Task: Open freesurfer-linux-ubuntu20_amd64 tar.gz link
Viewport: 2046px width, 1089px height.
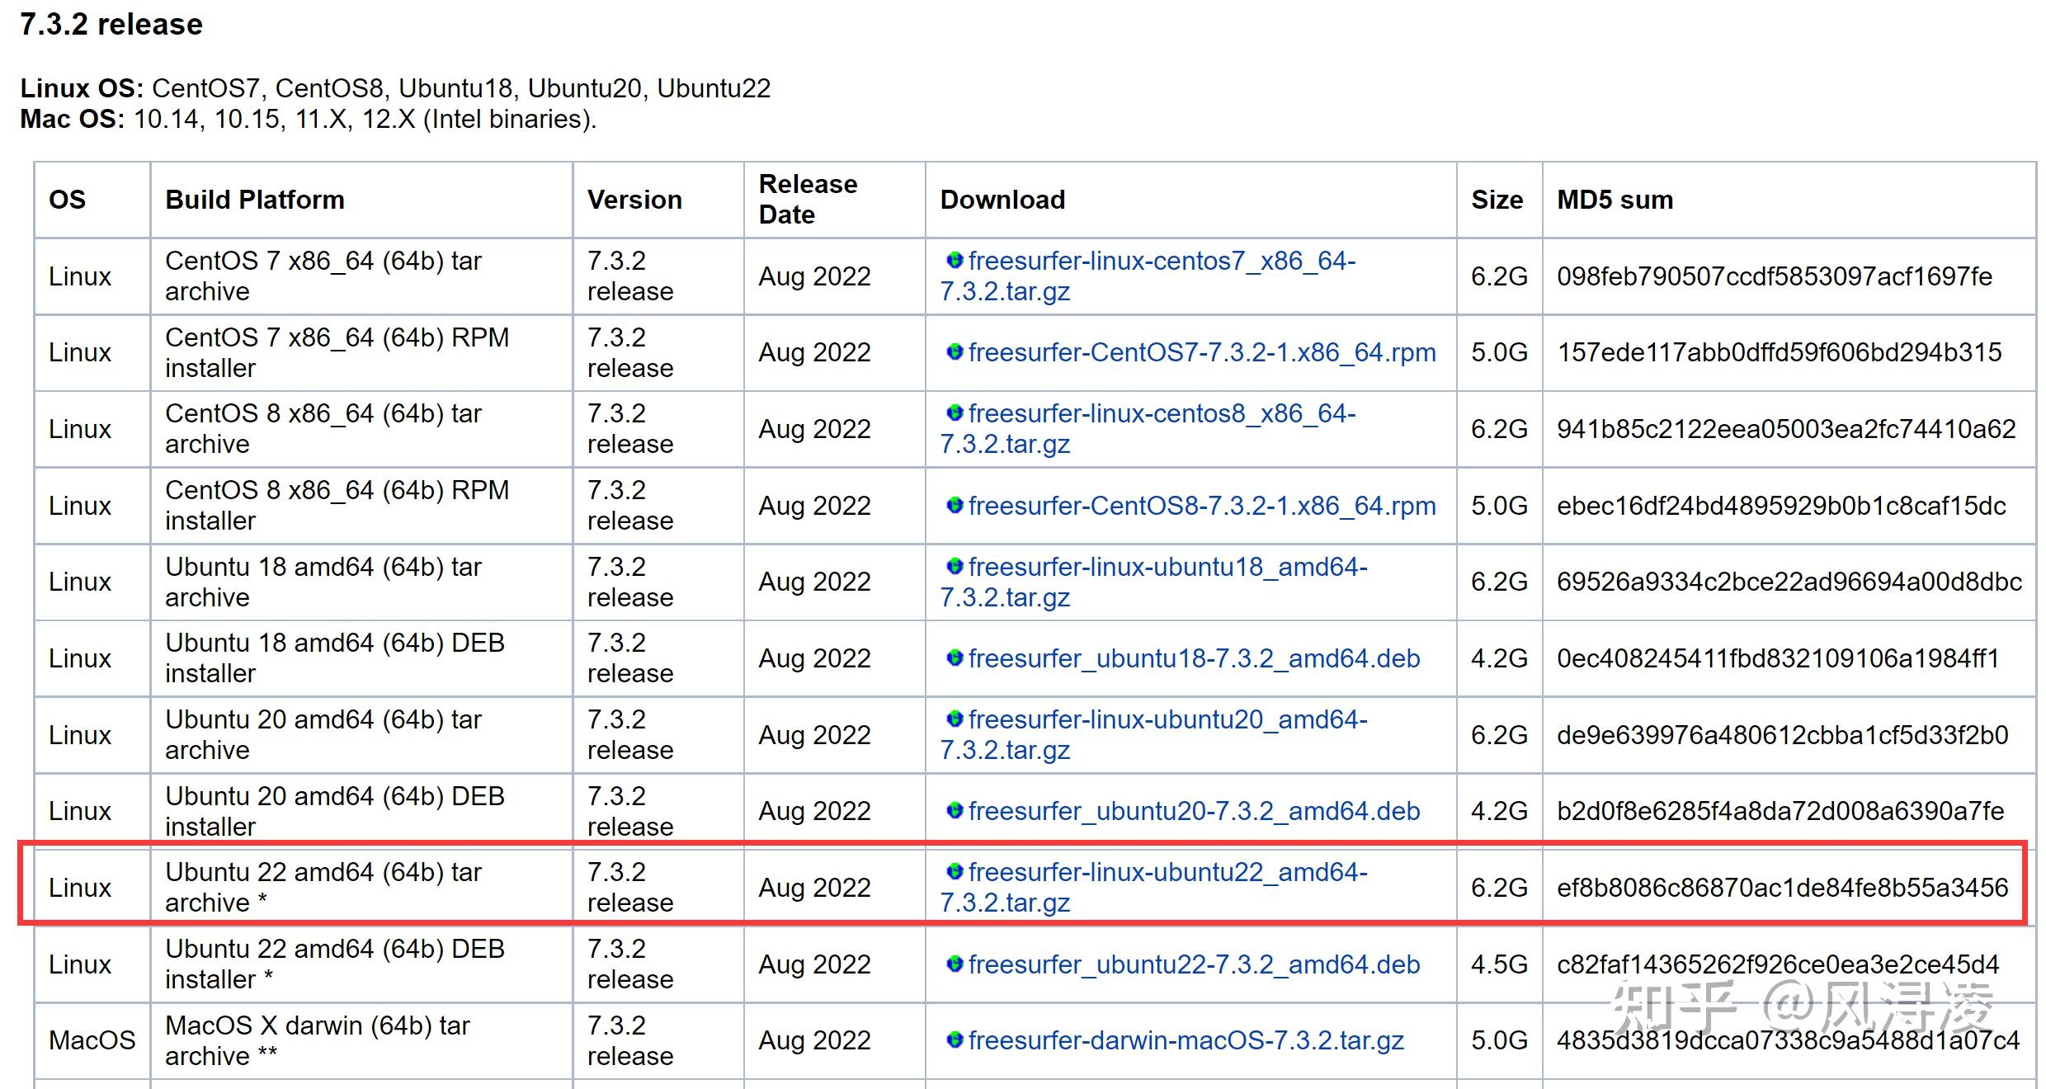Action: coord(1167,720)
